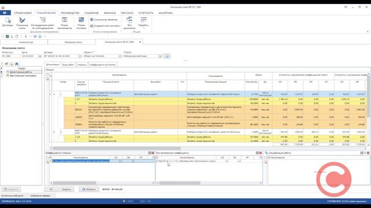Close the Спецификация работы panel
Viewport: 371px width, 208px height.
tap(368, 153)
